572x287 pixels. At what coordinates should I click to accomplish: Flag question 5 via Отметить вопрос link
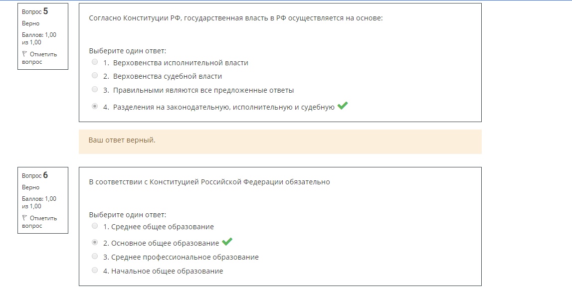[39, 58]
